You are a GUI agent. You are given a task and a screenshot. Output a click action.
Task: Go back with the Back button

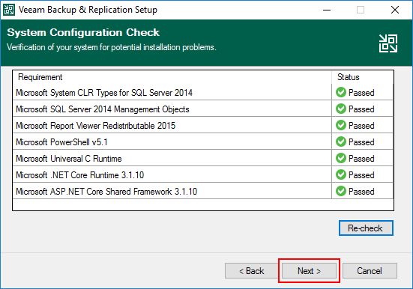pyautogui.click(x=252, y=270)
